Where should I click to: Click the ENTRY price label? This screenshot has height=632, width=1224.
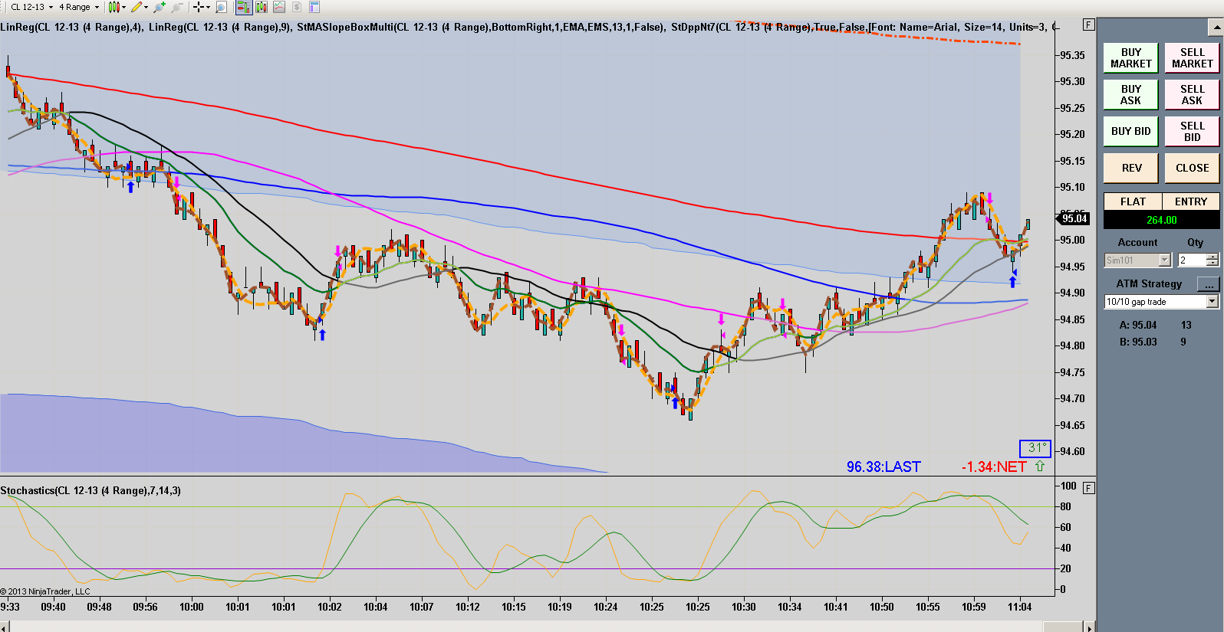[x=1191, y=201]
